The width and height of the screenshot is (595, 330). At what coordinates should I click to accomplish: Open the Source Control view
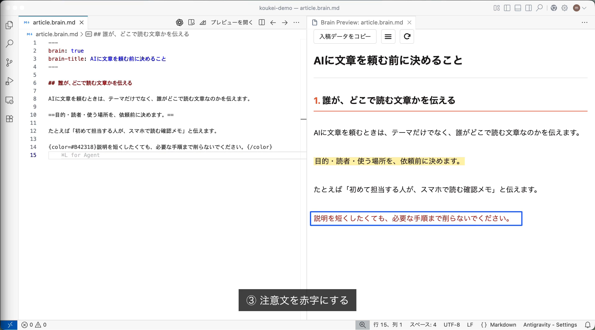9,63
